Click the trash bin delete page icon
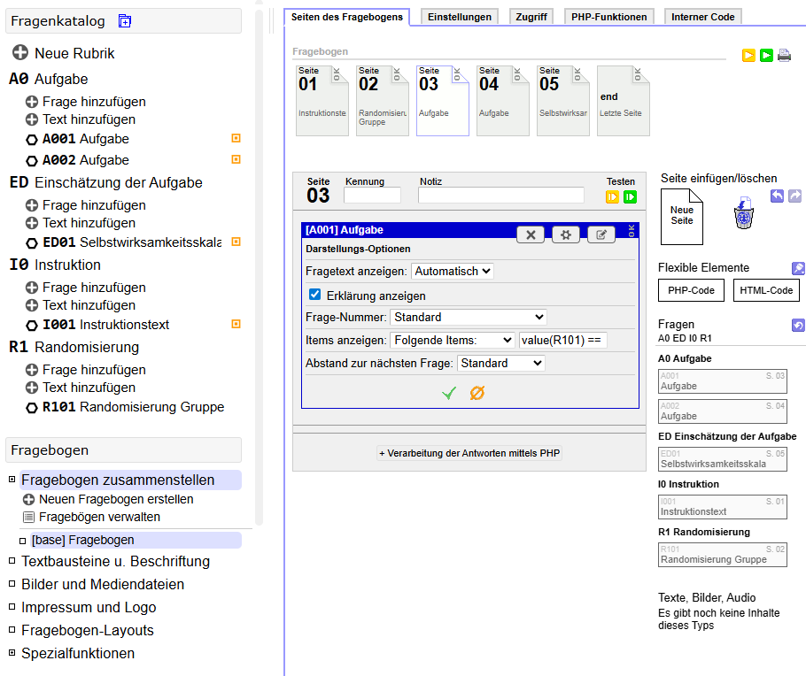Viewport: 806px width, 676px height. click(x=743, y=213)
